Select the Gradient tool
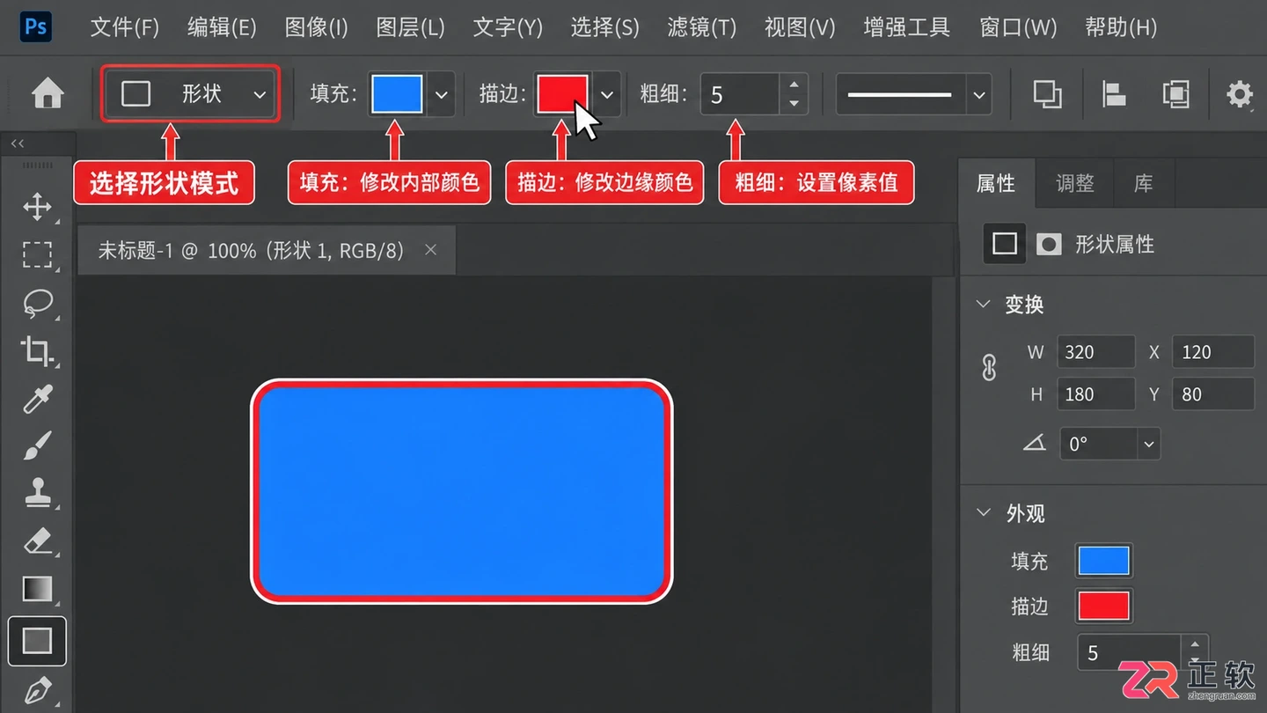The image size is (1267, 713). tap(37, 588)
